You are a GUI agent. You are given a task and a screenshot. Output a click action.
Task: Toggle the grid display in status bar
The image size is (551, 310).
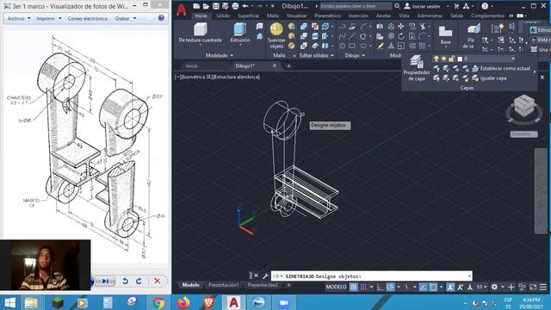[x=354, y=287]
